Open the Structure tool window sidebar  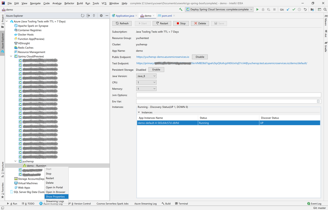[x=3, y=170]
